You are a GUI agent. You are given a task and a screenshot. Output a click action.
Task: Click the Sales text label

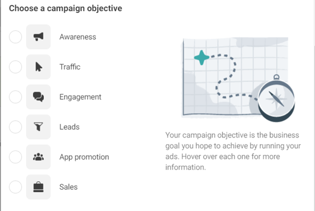(69, 187)
